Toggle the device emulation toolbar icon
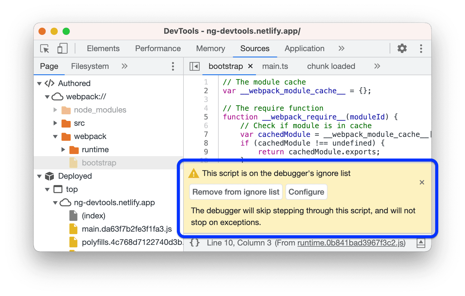 (62, 48)
